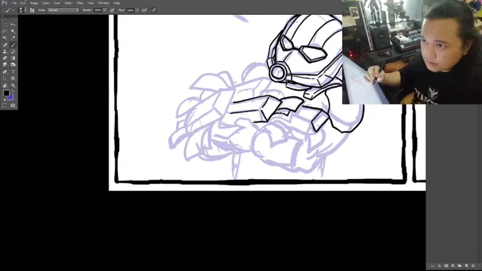Screen dimensions: 482x271
Task: Change the screen mode
Action: pyautogui.click(x=13, y=105)
